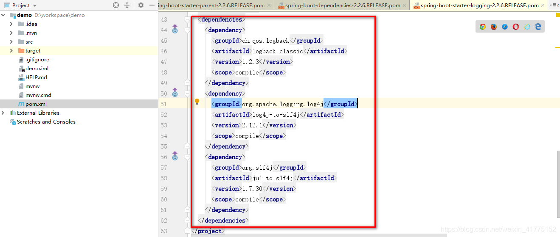Click 'logback-classic' artifactId text
Viewport: 560px width, 237px height.
[278, 51]
